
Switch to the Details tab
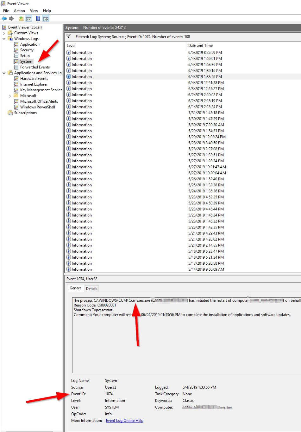pos(91,288)
